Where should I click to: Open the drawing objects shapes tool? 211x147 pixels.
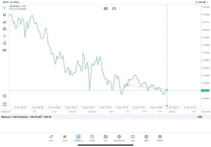[4, 43]
